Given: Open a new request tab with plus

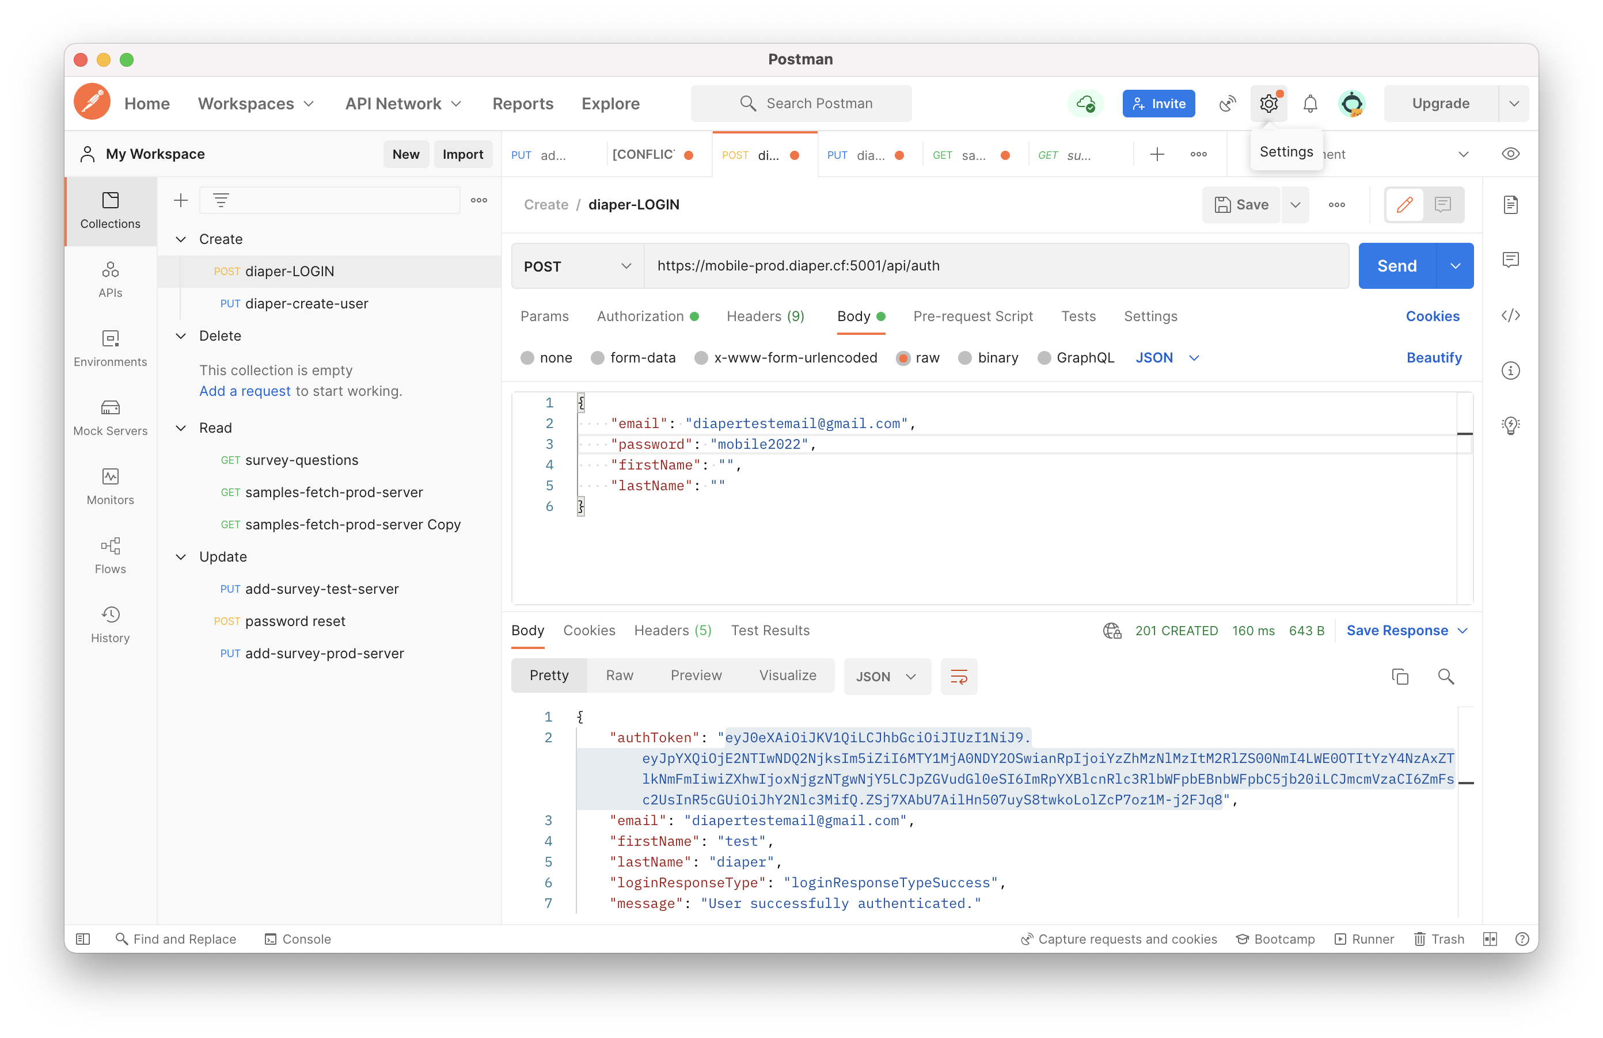Looking at the screenshot, I should [1157, 154].
